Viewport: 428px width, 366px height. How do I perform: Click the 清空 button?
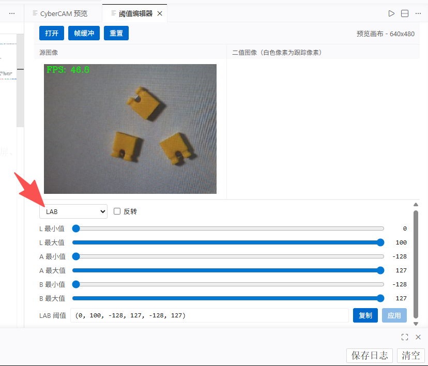pos(410,355)
